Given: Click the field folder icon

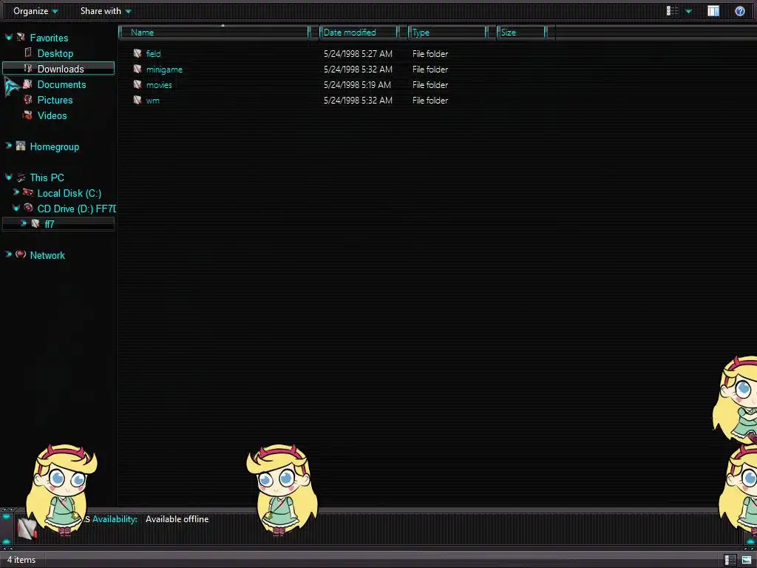Looking at the screenshot, I should point(138,53).
